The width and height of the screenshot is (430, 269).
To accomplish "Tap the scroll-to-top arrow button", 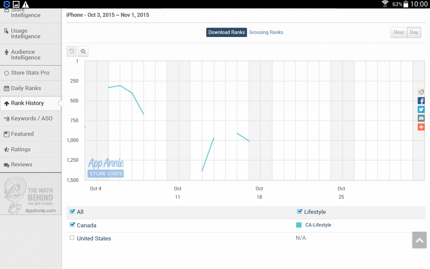I will click(419, 240).
